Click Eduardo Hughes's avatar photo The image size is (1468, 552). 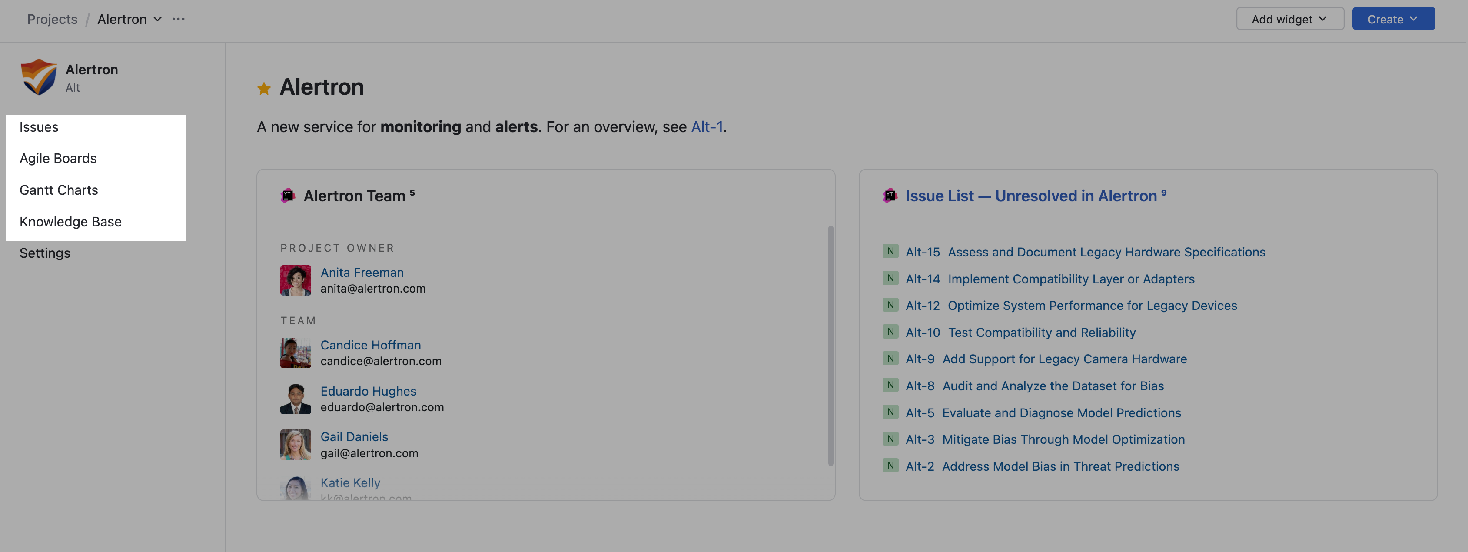[295, 399]
